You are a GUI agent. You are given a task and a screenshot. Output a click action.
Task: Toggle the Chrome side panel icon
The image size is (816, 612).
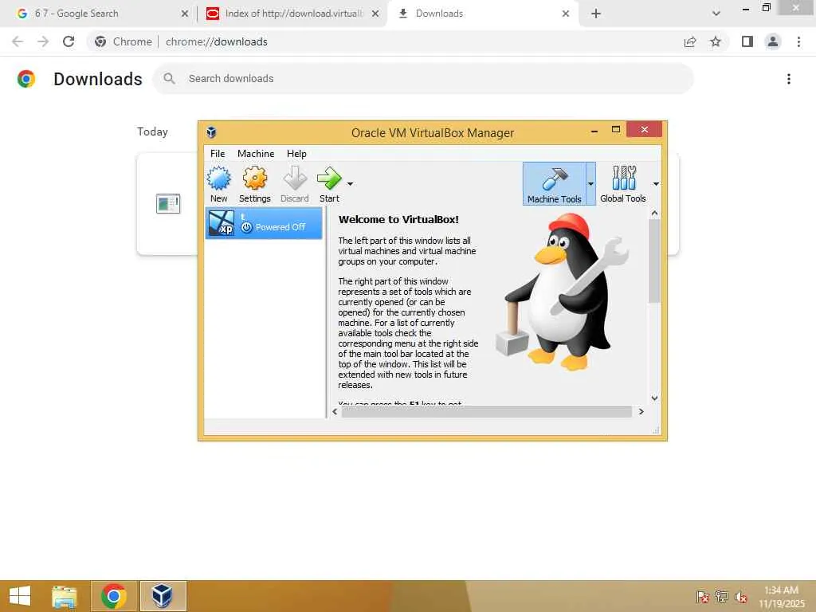click(x=747, y=41)
